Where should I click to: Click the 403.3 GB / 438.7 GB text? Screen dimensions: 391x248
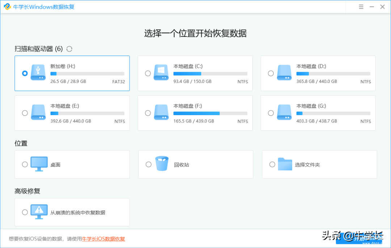(x=317, y=121)
